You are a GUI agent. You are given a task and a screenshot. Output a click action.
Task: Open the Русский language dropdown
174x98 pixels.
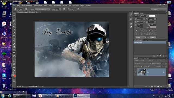point(141,37)
